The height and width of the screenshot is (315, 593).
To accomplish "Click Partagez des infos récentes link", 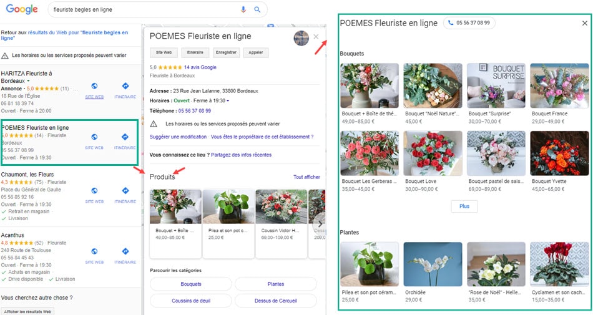I will [242, 155].
